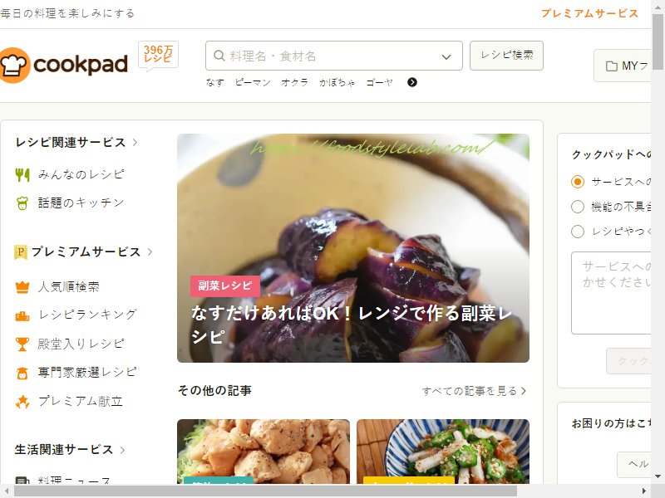This screenshot has width=665, height=498.
Task: Select the レシピやつく radio option
Action: [x=577, y=232]
